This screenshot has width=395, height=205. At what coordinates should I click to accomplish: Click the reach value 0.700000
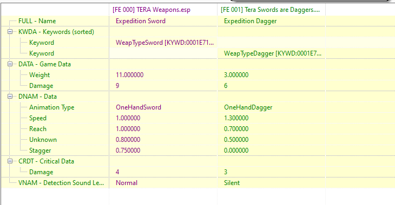[x=236, y=129]
